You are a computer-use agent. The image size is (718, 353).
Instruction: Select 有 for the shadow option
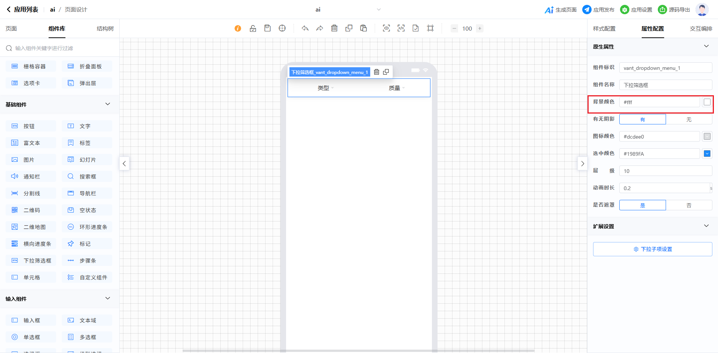(x=642, y=120)
